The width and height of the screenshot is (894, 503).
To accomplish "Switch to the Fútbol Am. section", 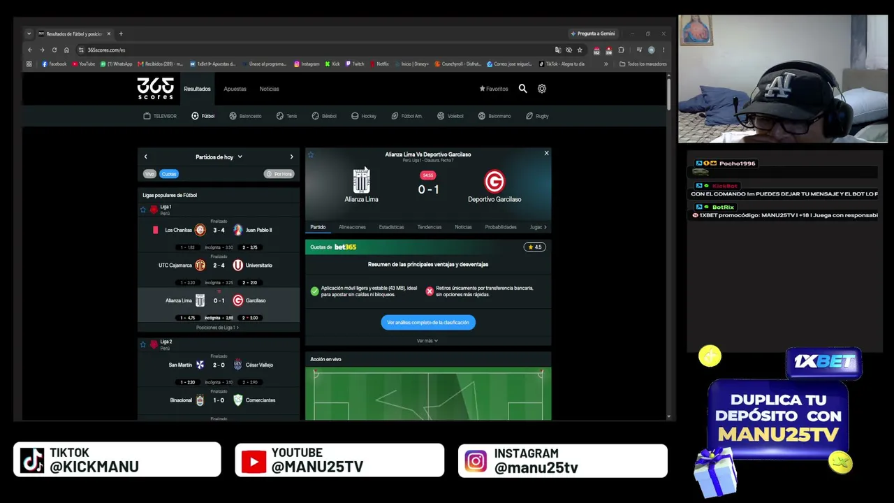I will click(x=406, y=116).
